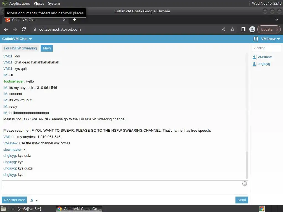Open new tab with plus icon

point(75,20)
